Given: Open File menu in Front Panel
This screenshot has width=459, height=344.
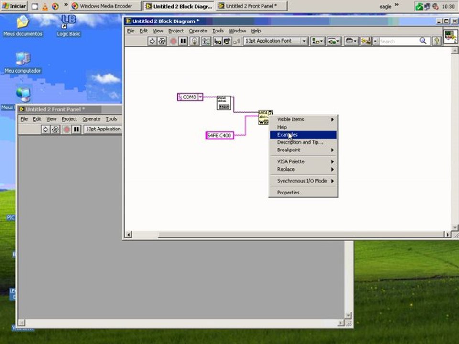Looking at the screenshot, I should point(24,119).
